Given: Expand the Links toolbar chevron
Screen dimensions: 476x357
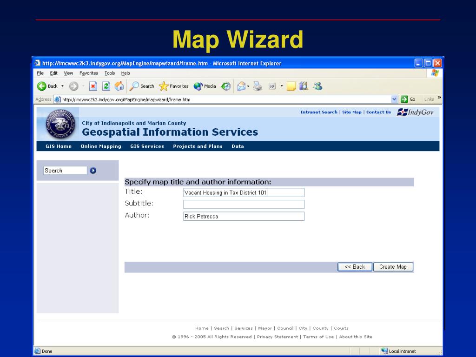Looking at the screenshot, I should point(439,98).
